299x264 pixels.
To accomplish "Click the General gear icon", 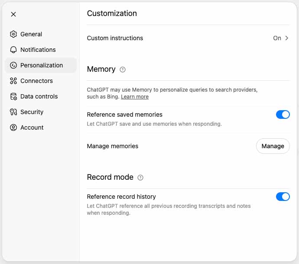I will (x=13, y=34).
